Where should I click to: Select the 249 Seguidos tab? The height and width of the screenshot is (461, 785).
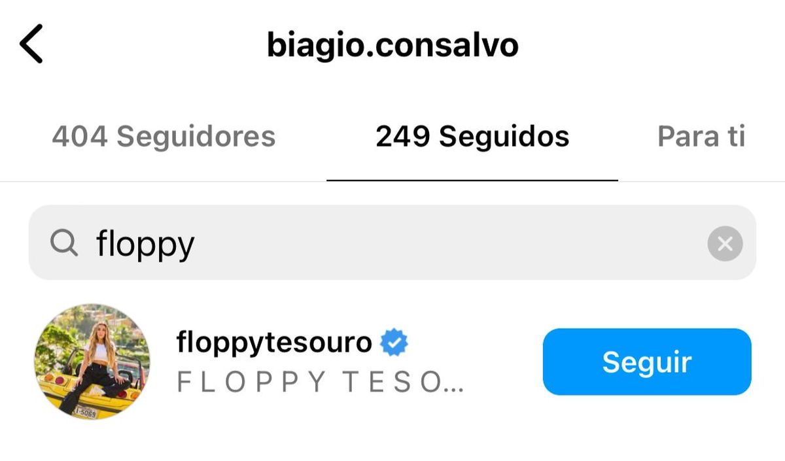[472, 137]
